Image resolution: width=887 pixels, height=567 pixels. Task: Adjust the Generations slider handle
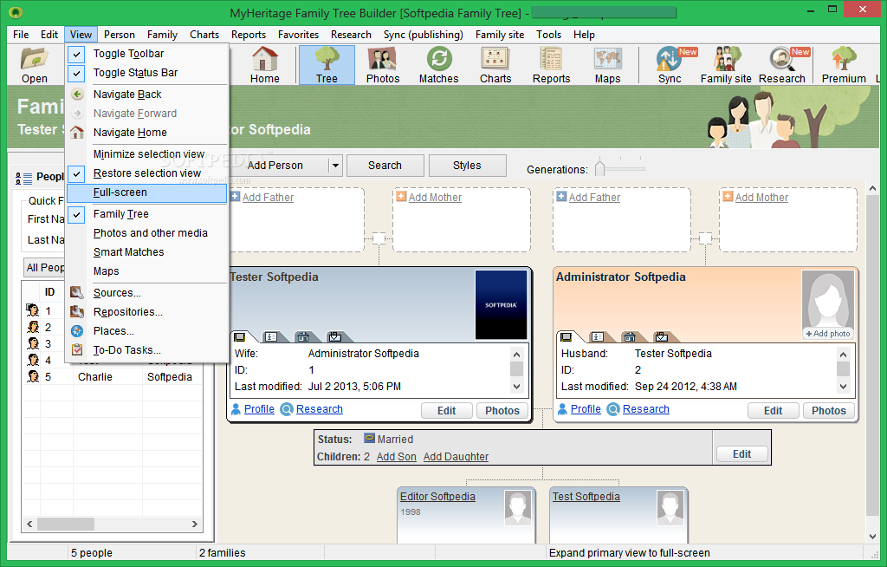pyautogui.click(x=599, y=167)
